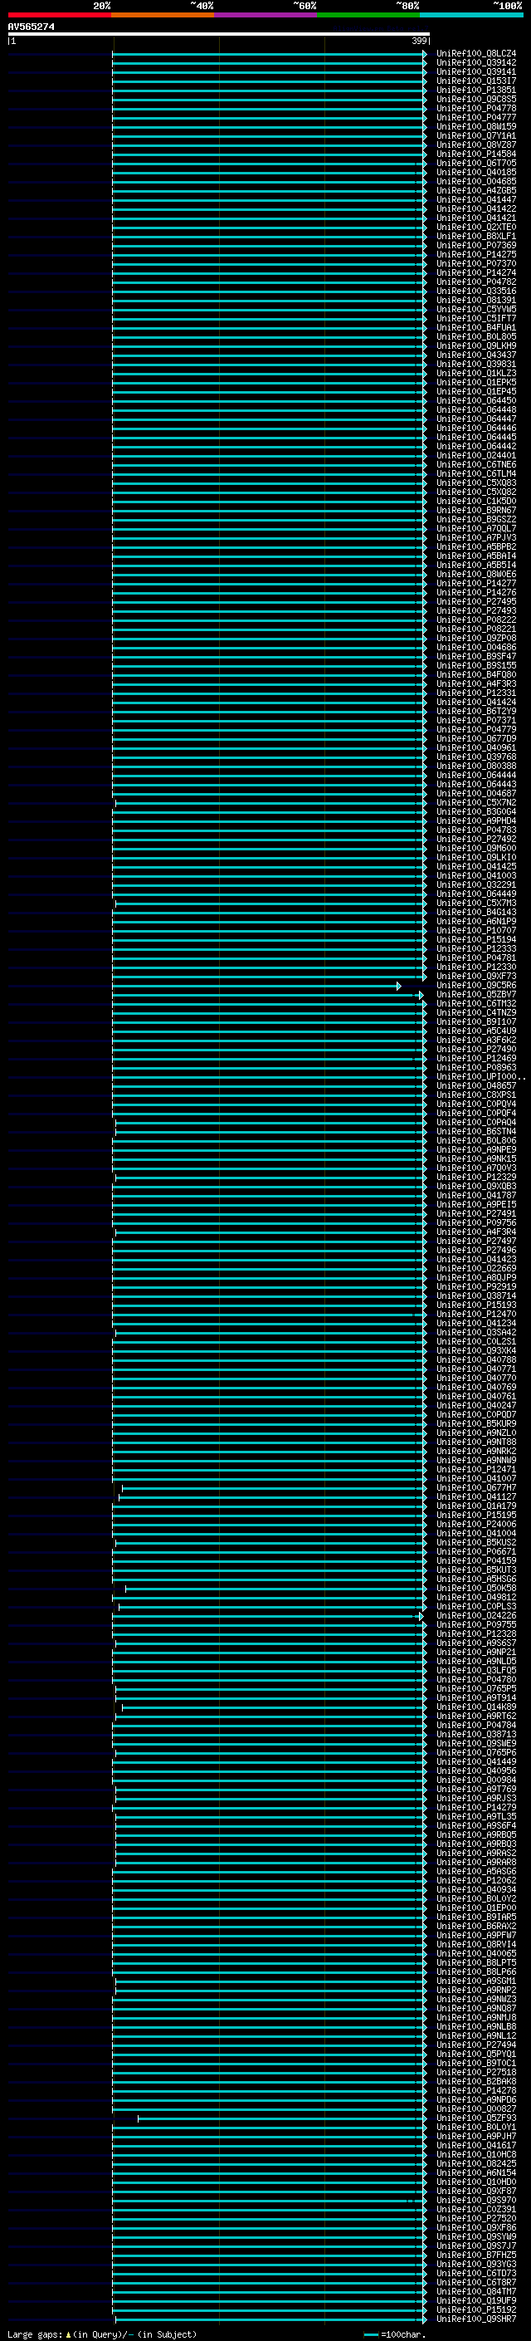Click the cyan ~100% identity scale segment
The image size is (531, 2341).
click(472, 15)
